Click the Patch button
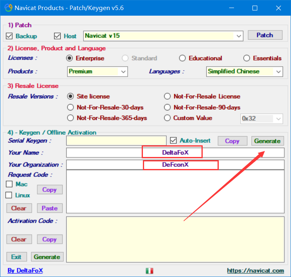 (265, 35)
